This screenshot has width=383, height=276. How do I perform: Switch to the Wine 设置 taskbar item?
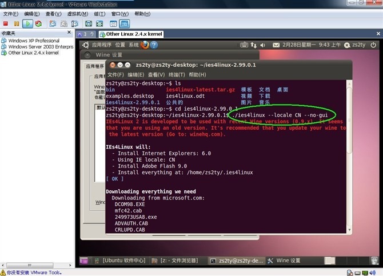(x=284, y=261)
